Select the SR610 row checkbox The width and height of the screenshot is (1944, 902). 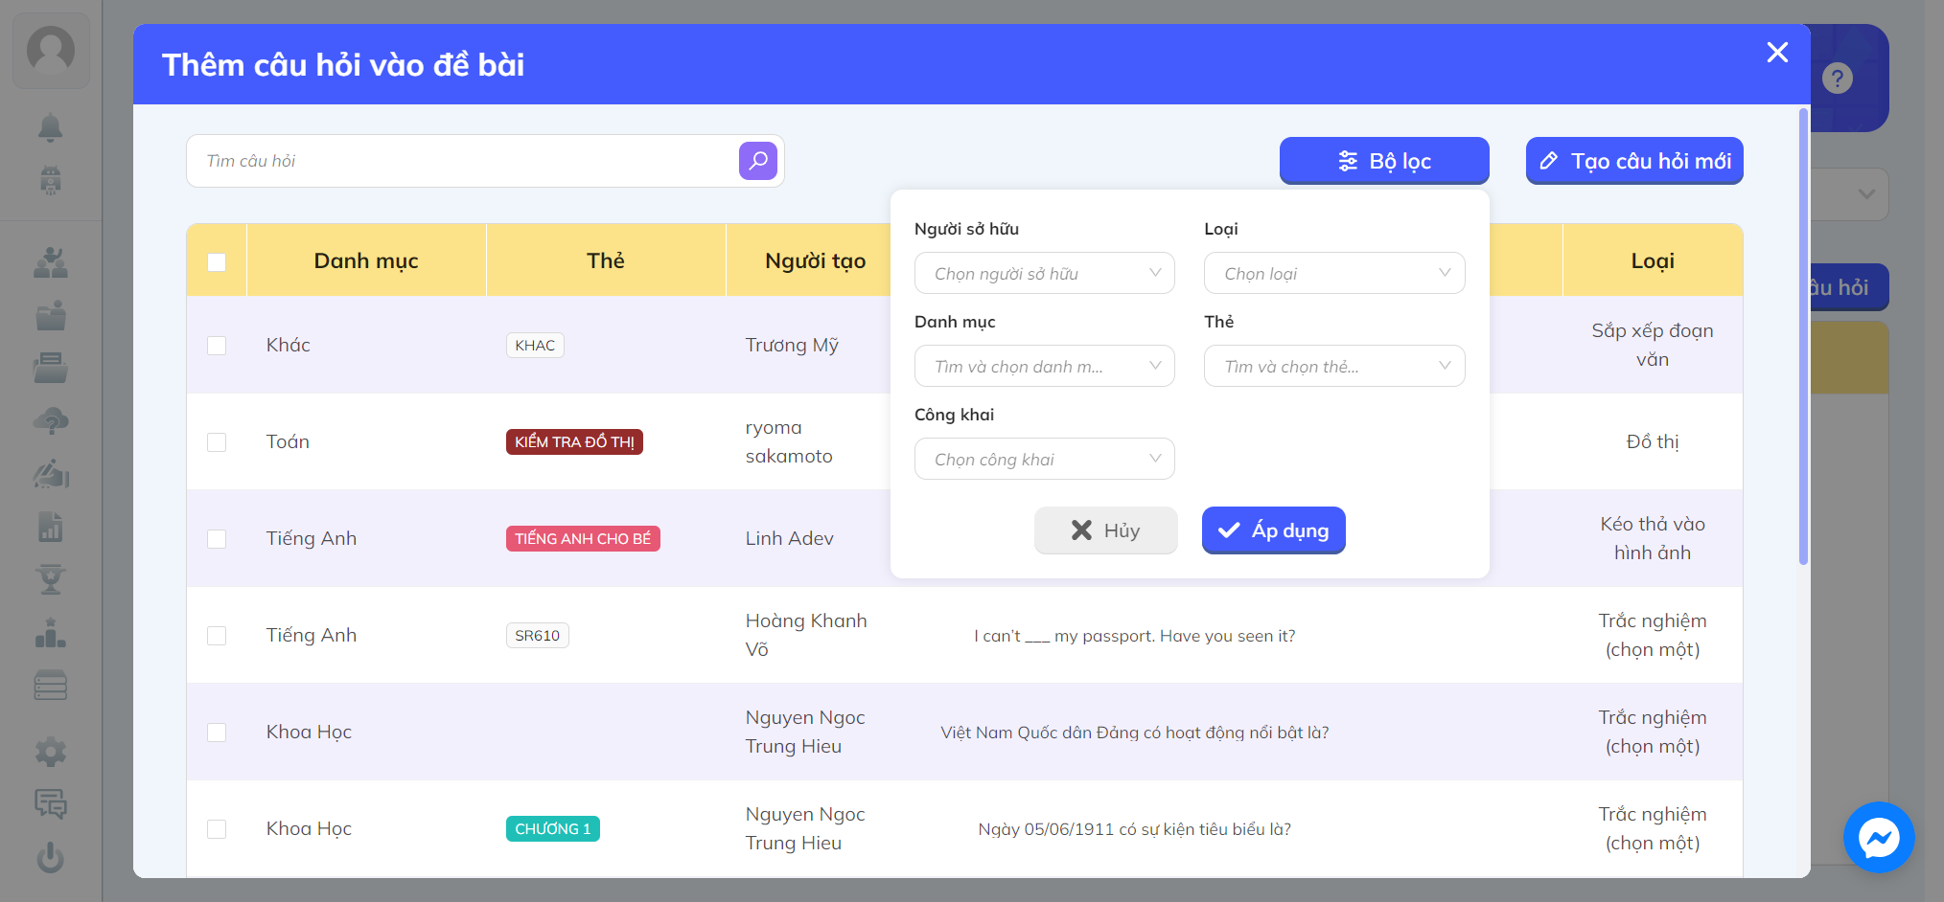[x=217, y=636]
